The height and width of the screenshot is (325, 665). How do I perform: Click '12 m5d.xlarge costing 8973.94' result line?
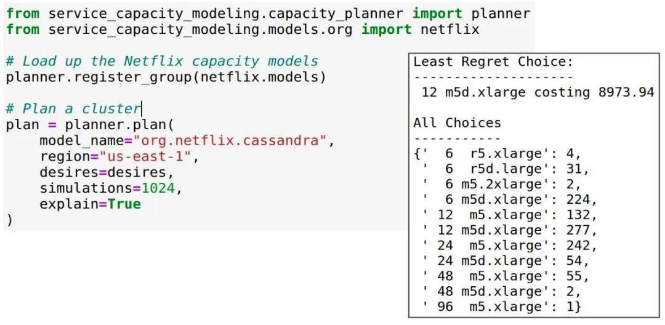point(538,92)
